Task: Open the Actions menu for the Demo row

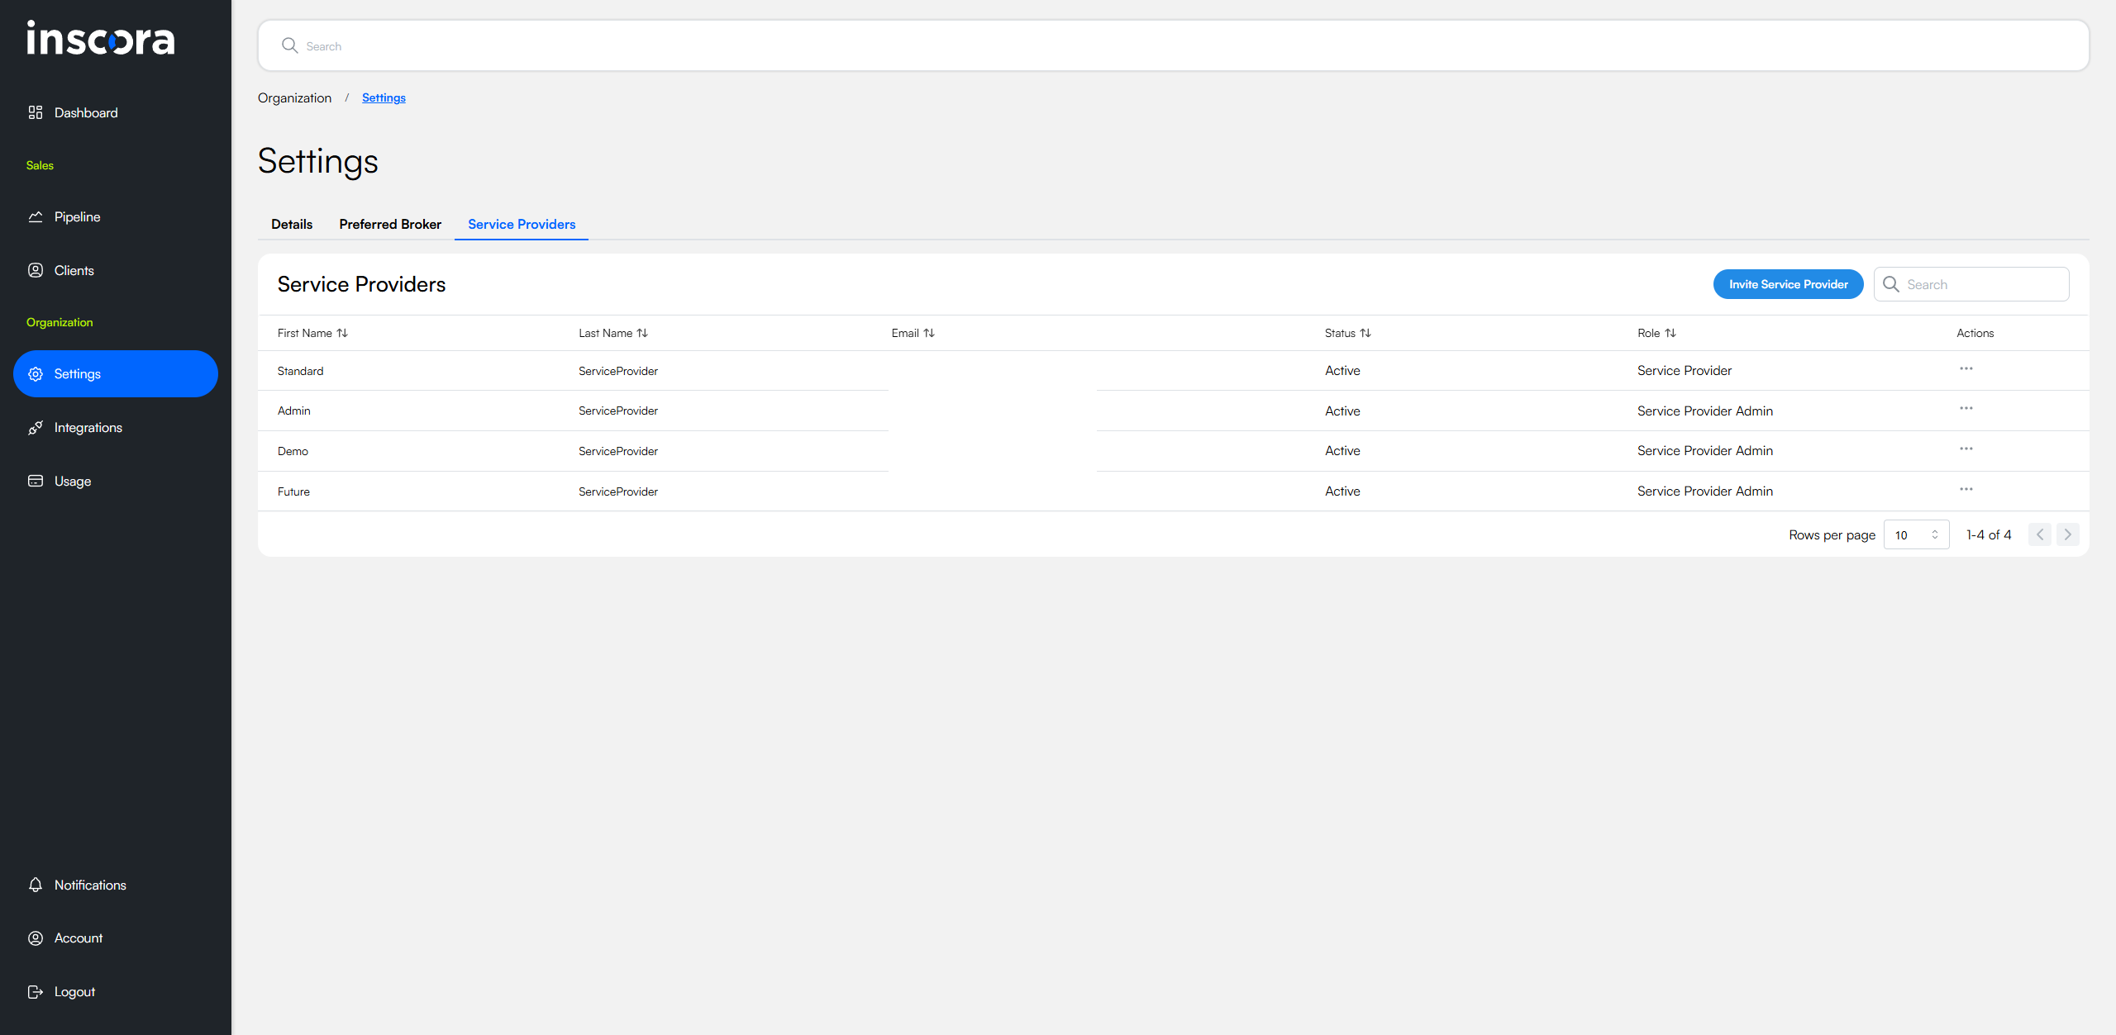Action: [1966, 449]
